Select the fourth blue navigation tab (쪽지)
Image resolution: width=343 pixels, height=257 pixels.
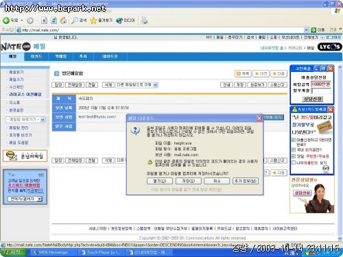point(83,56)
